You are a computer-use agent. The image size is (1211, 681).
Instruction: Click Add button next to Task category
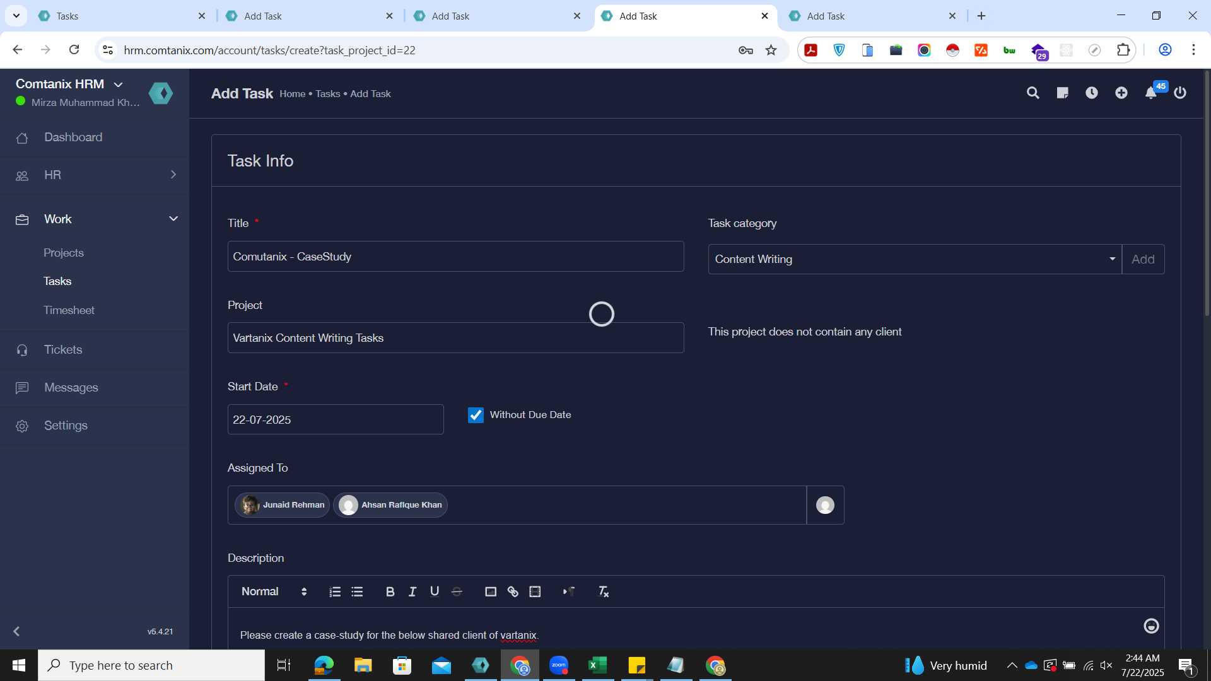point(1143,259)
